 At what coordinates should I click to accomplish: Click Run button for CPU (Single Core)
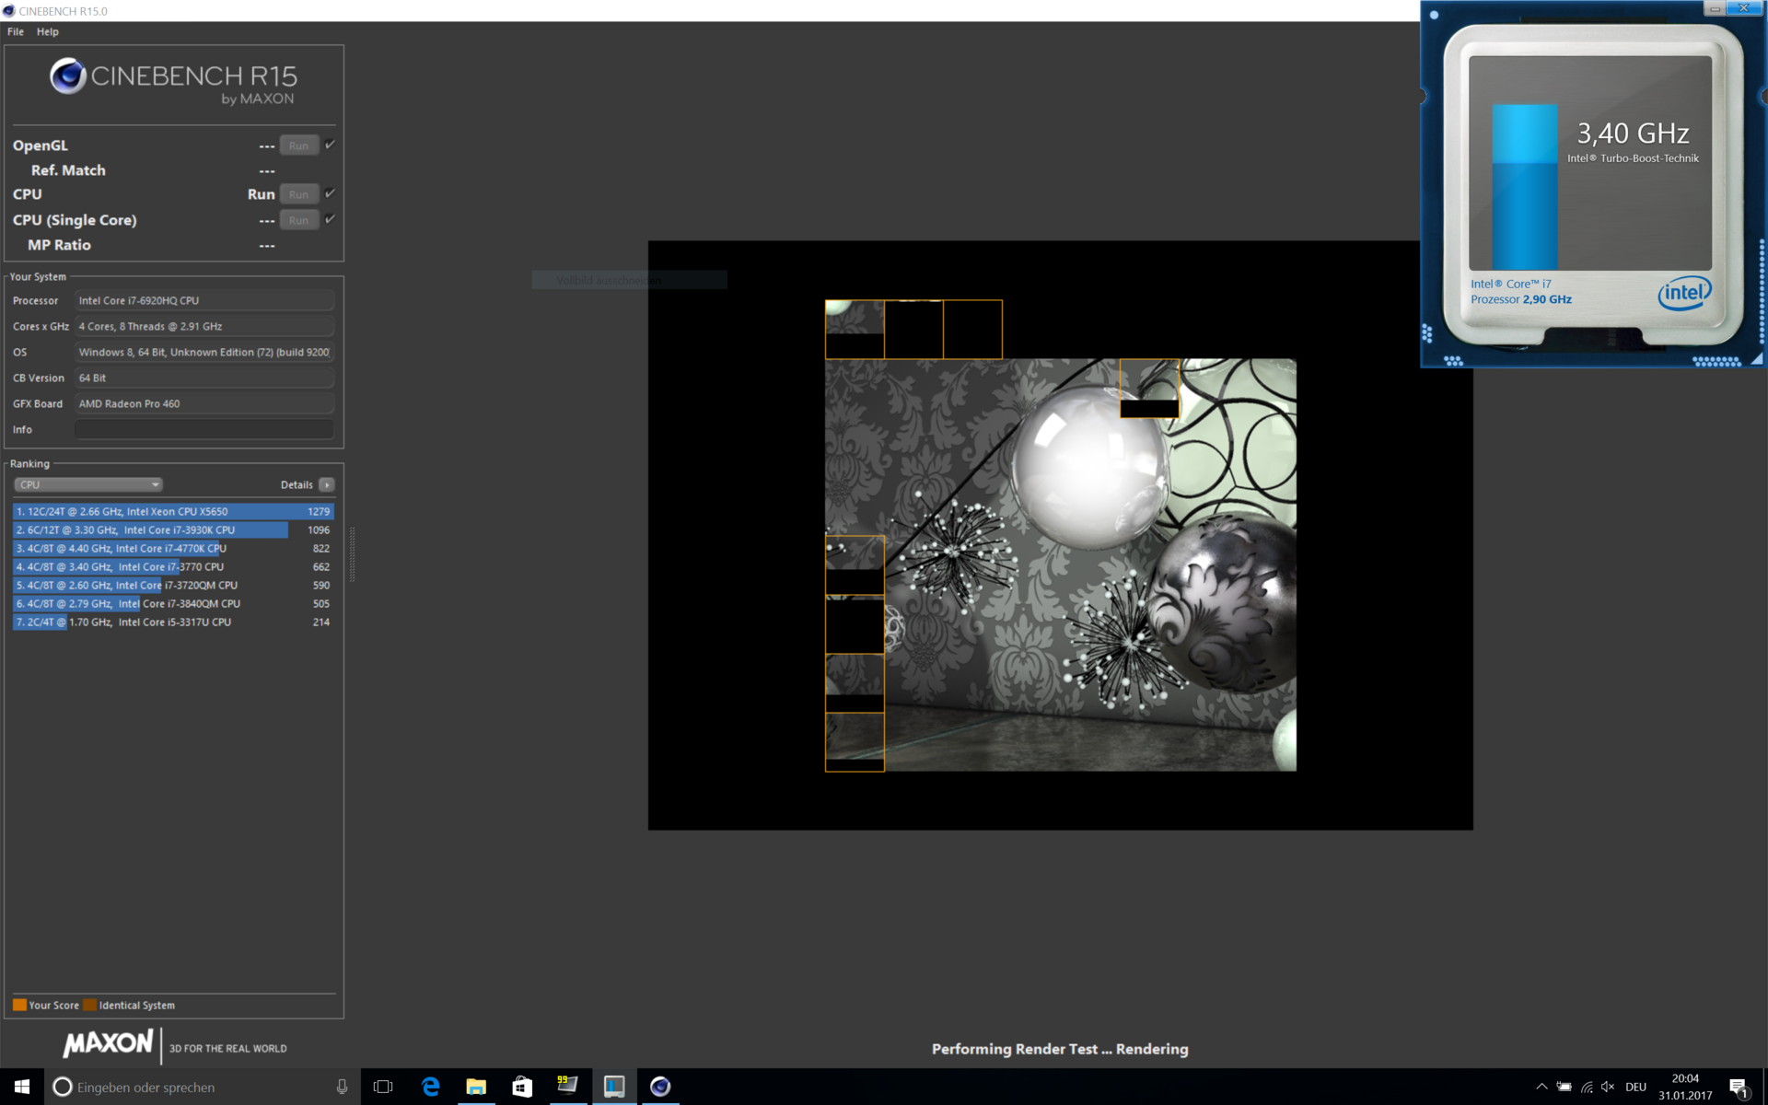[x=298, y=220]
